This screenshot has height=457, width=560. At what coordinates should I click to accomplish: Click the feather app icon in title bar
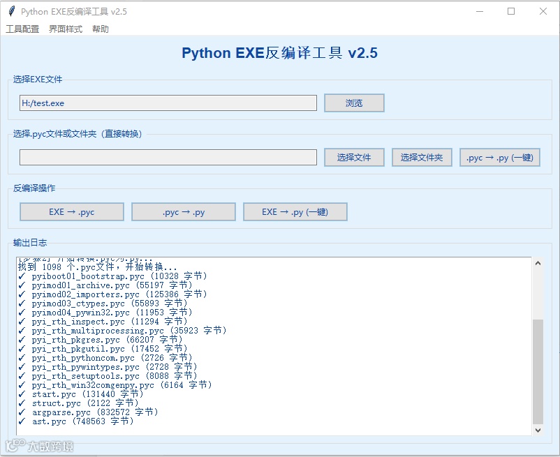click(11, 11)
